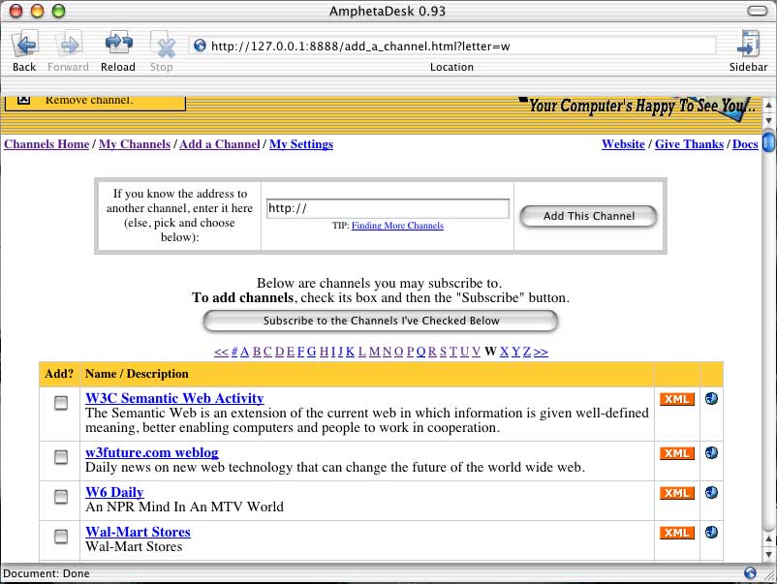Reload the page with the Reload icon
The width and height of the screenshot is (777, 584).
point(118,45)
